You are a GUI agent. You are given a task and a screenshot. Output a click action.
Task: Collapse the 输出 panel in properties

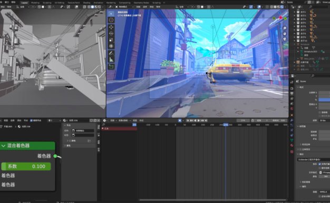tap(298, 154)
